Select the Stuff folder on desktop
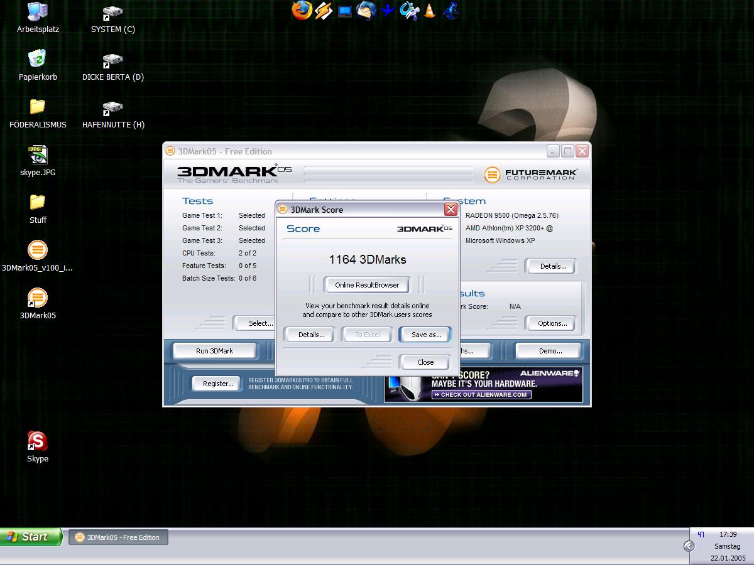754x565 pixels. (x=38, y=208)
